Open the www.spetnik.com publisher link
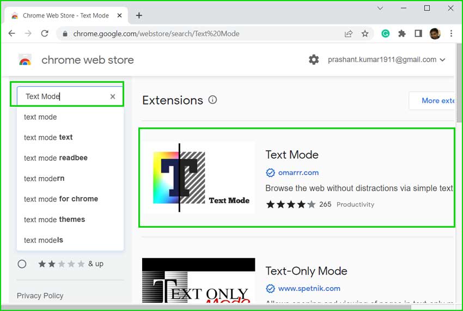463x311 pixels. click(x=309, y=288)
